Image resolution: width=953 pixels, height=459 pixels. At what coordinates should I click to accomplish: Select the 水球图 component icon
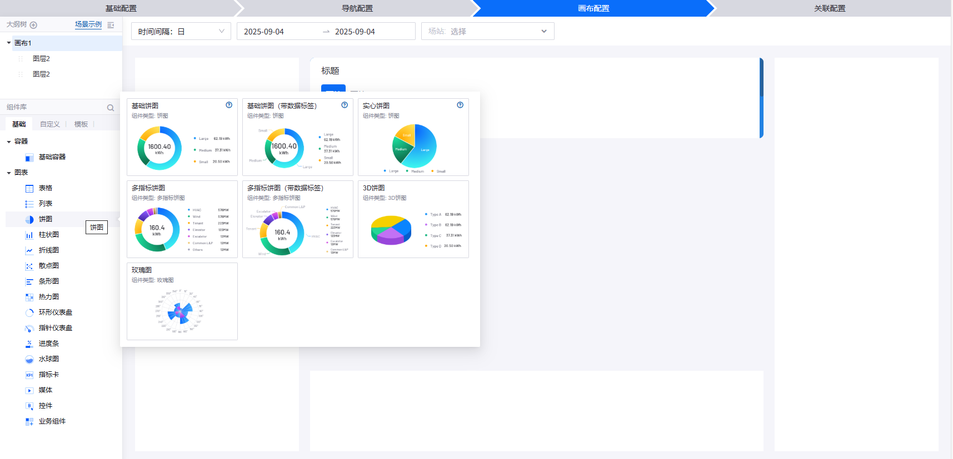click(29, 359)
